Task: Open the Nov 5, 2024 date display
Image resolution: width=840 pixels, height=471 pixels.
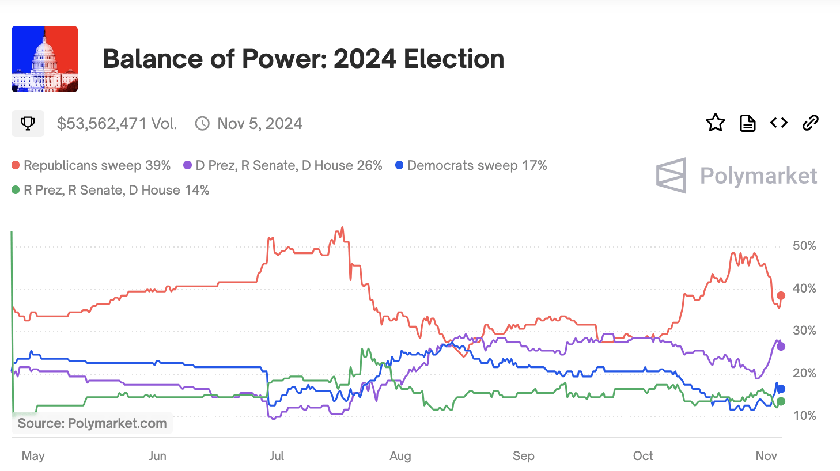Action: (x=259, y=123)
